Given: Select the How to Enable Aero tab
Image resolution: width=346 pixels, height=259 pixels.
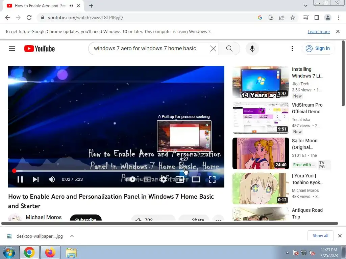Looking at the screenshot, I should pyautogui.click(x=43, y=6).
